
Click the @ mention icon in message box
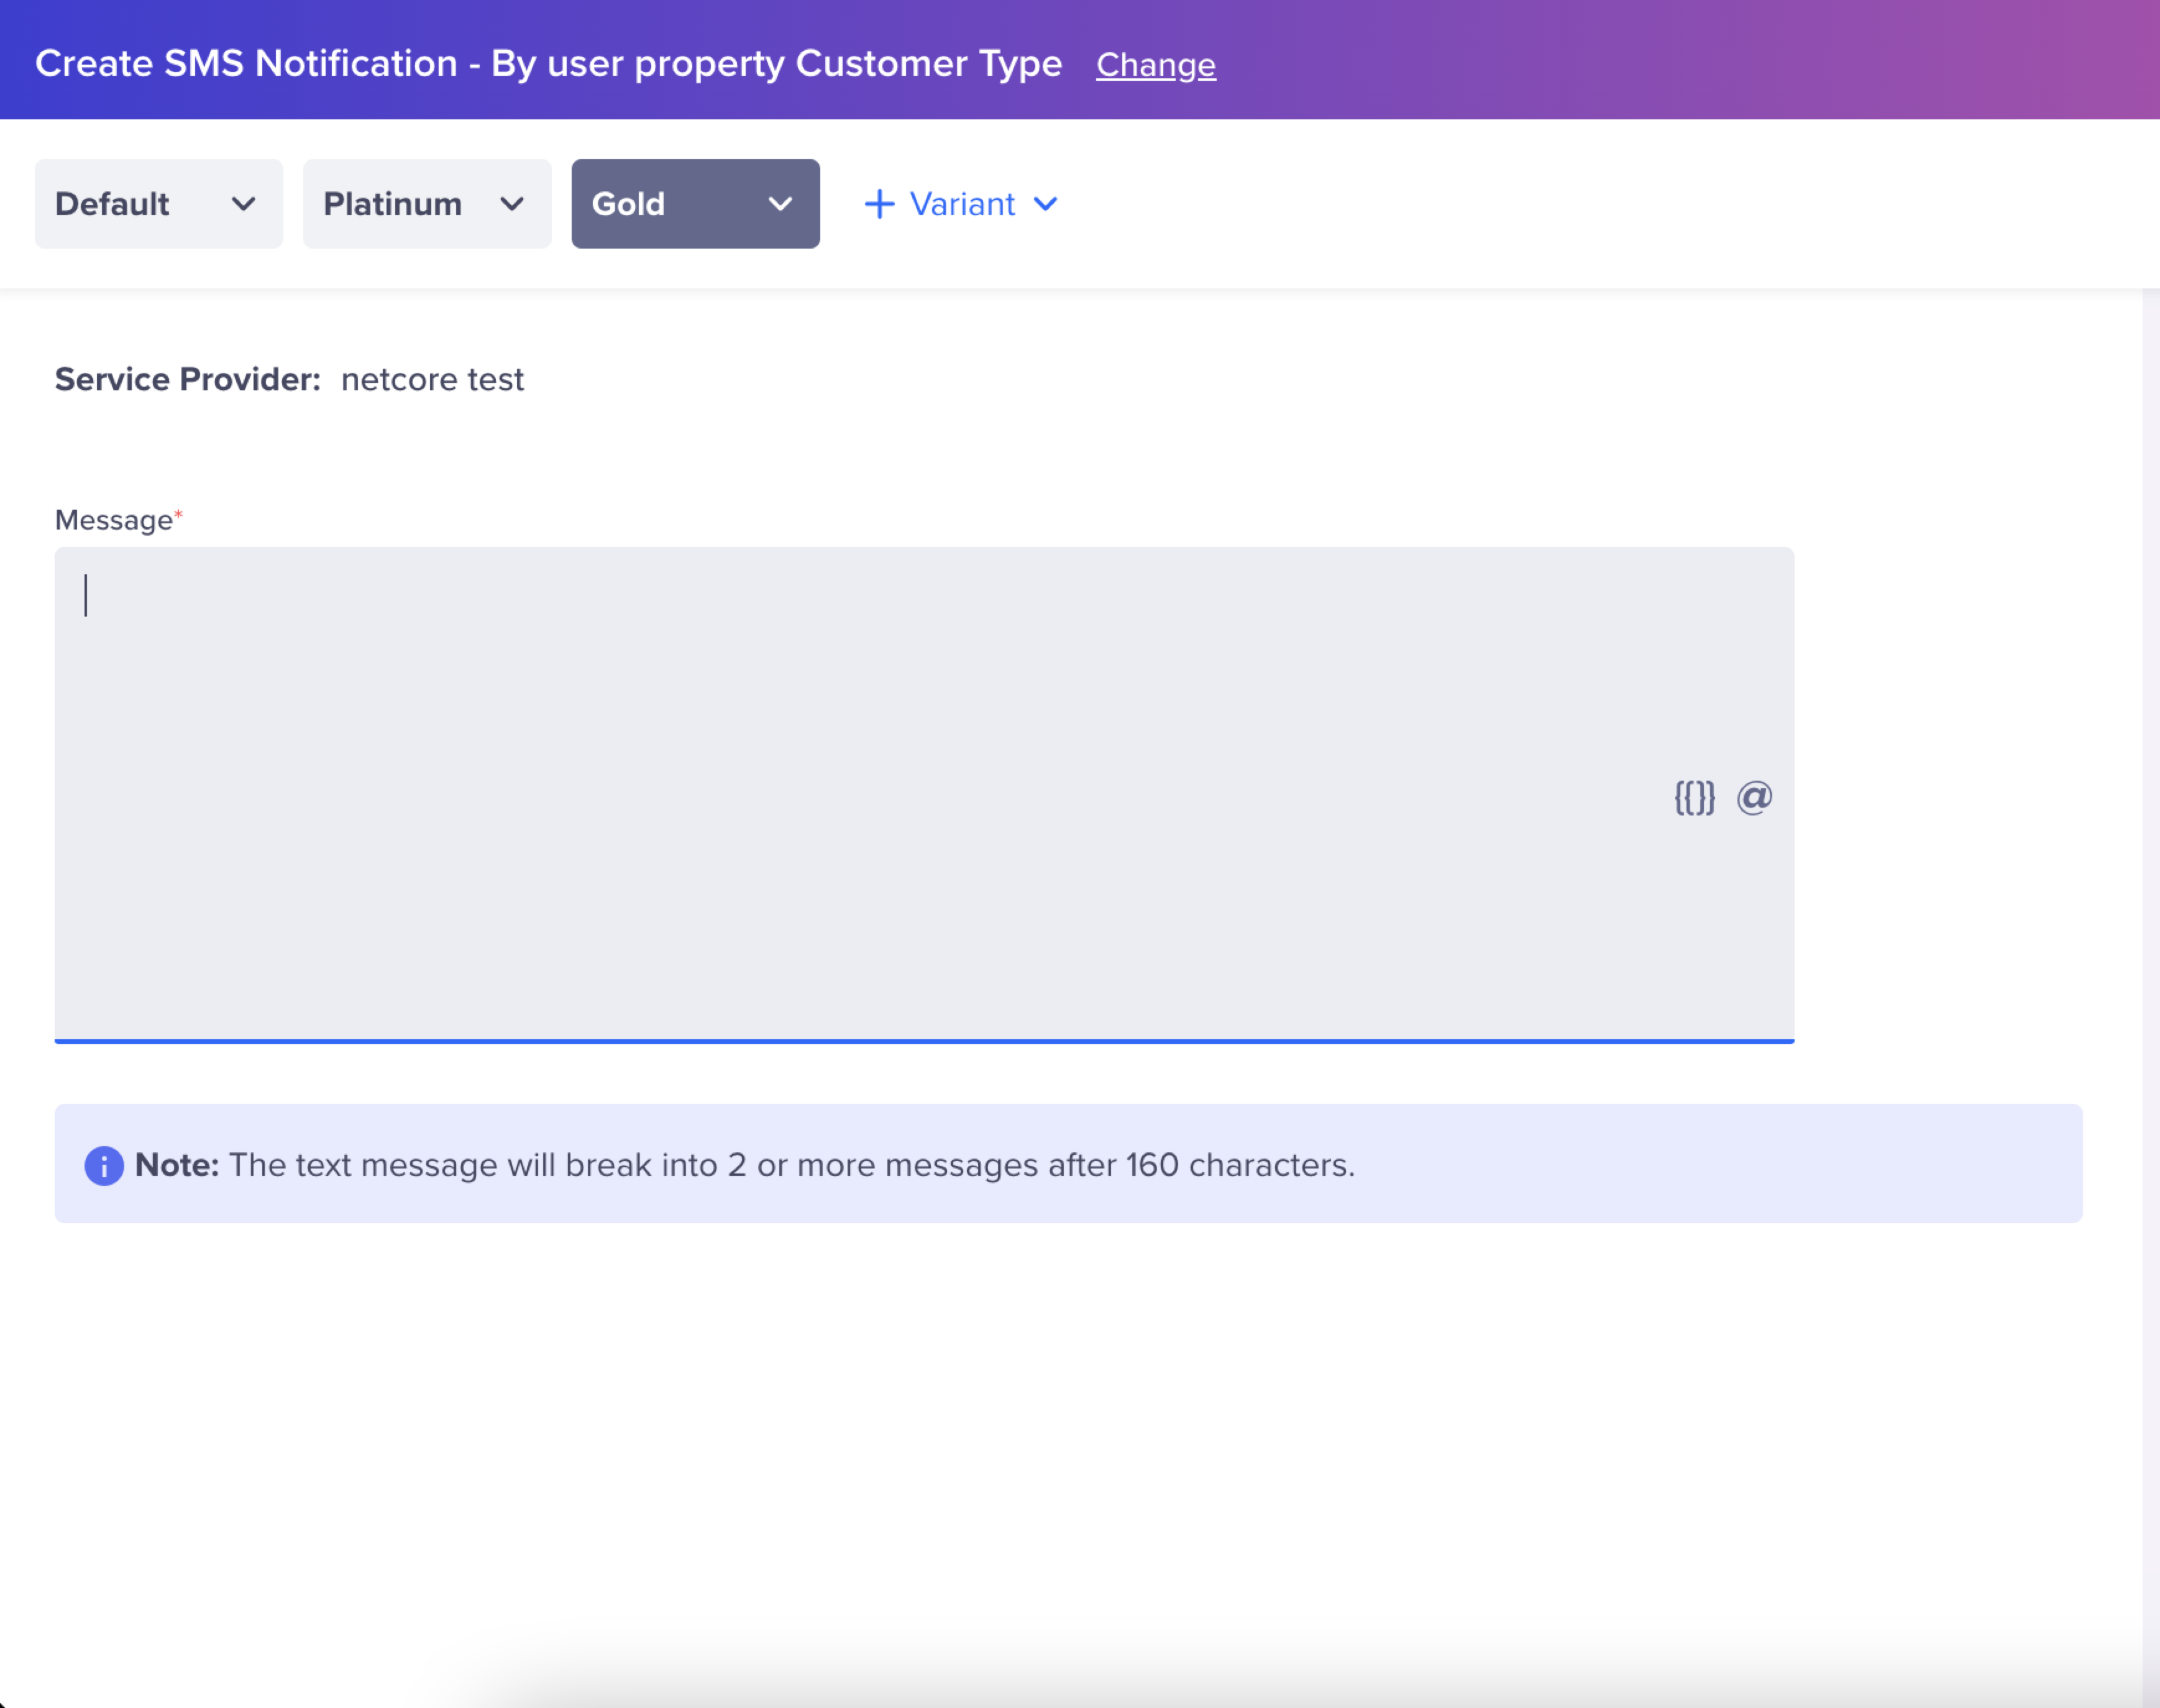[x=1754, y=798]
